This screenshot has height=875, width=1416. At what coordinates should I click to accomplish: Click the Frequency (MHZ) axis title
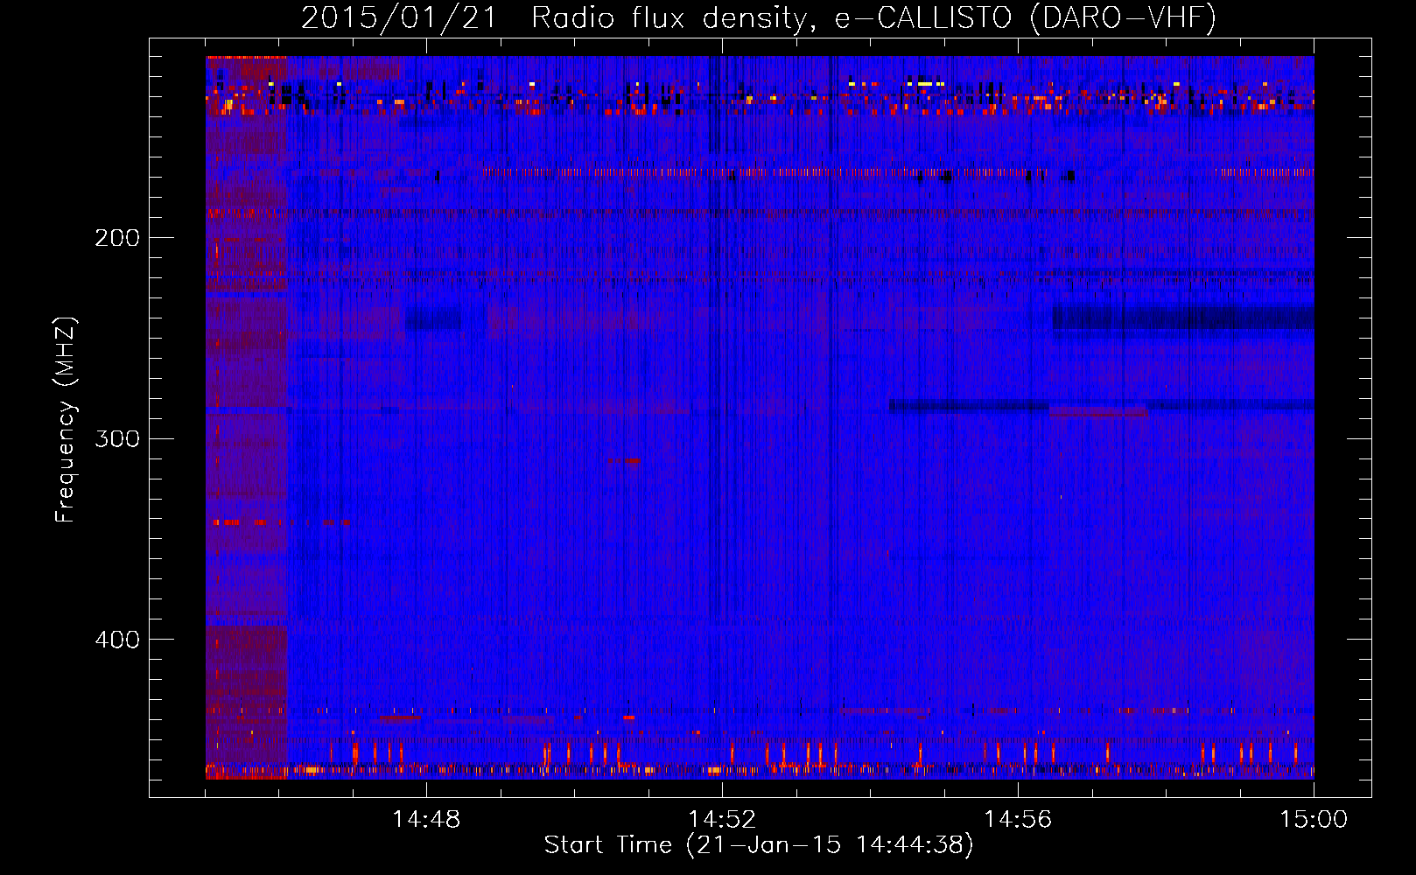[x=66, y=420]
